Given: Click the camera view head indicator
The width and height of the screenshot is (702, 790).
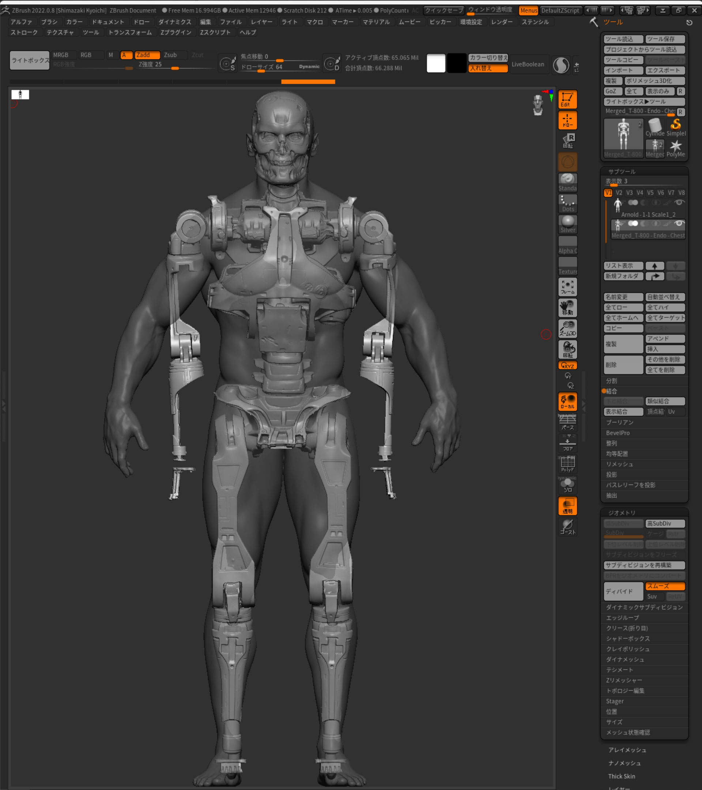Looking at the screenshot, I should tap(538, 105).
